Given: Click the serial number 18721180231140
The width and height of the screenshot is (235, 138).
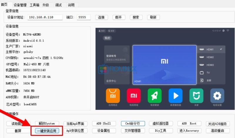Looking at the screenshot, I should [34, 70].
